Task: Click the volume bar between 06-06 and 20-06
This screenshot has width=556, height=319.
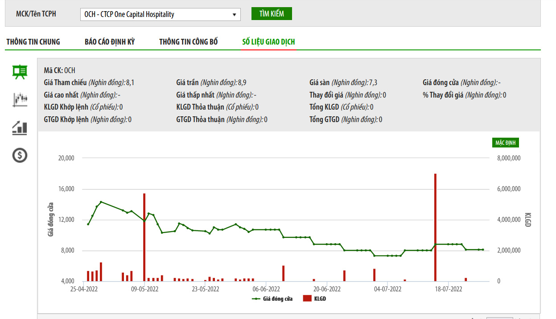Action: tap(283, 273)
